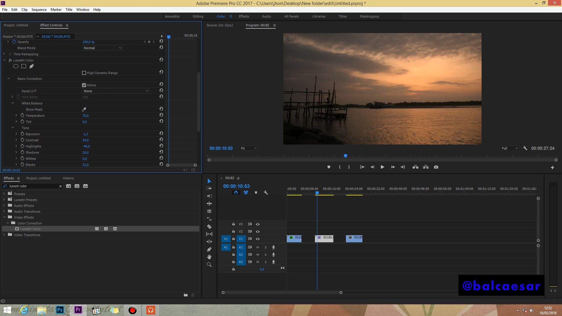Add marker in the timeline panel
This screenshot has height=316, width=562.
click(256, 193)
